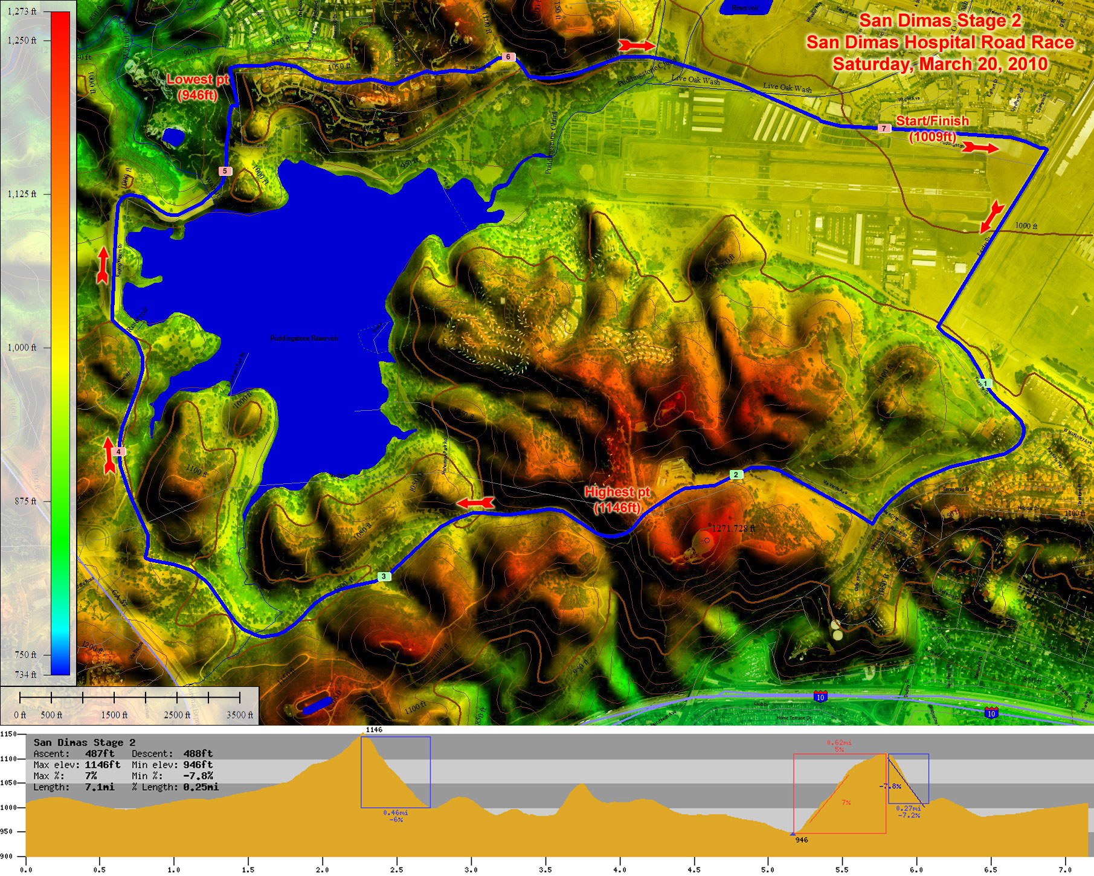Click the 'San Dimas Stage 2' heading in profile panel
Screen dimensions: 1094x876
click(85, 742)
